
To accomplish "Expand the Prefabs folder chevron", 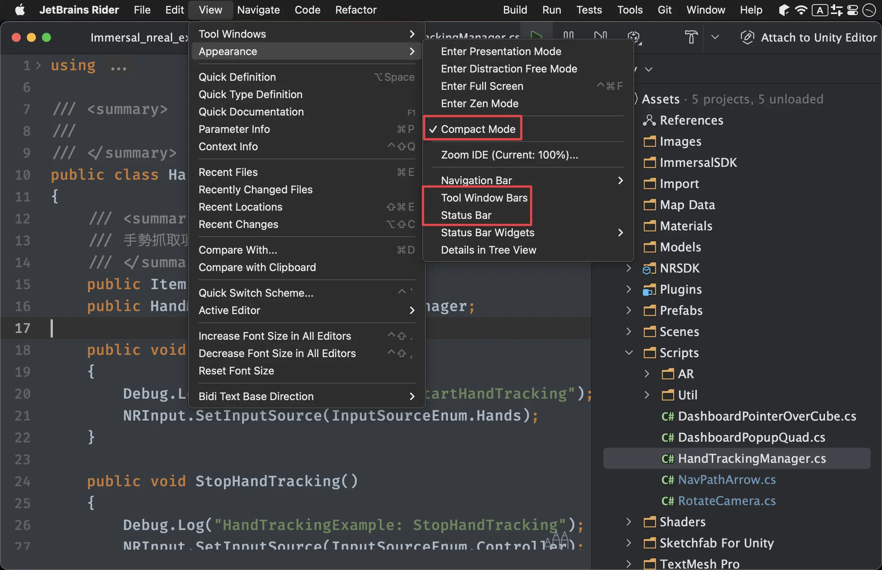I will pyautogui.click(x=629, y=310).
